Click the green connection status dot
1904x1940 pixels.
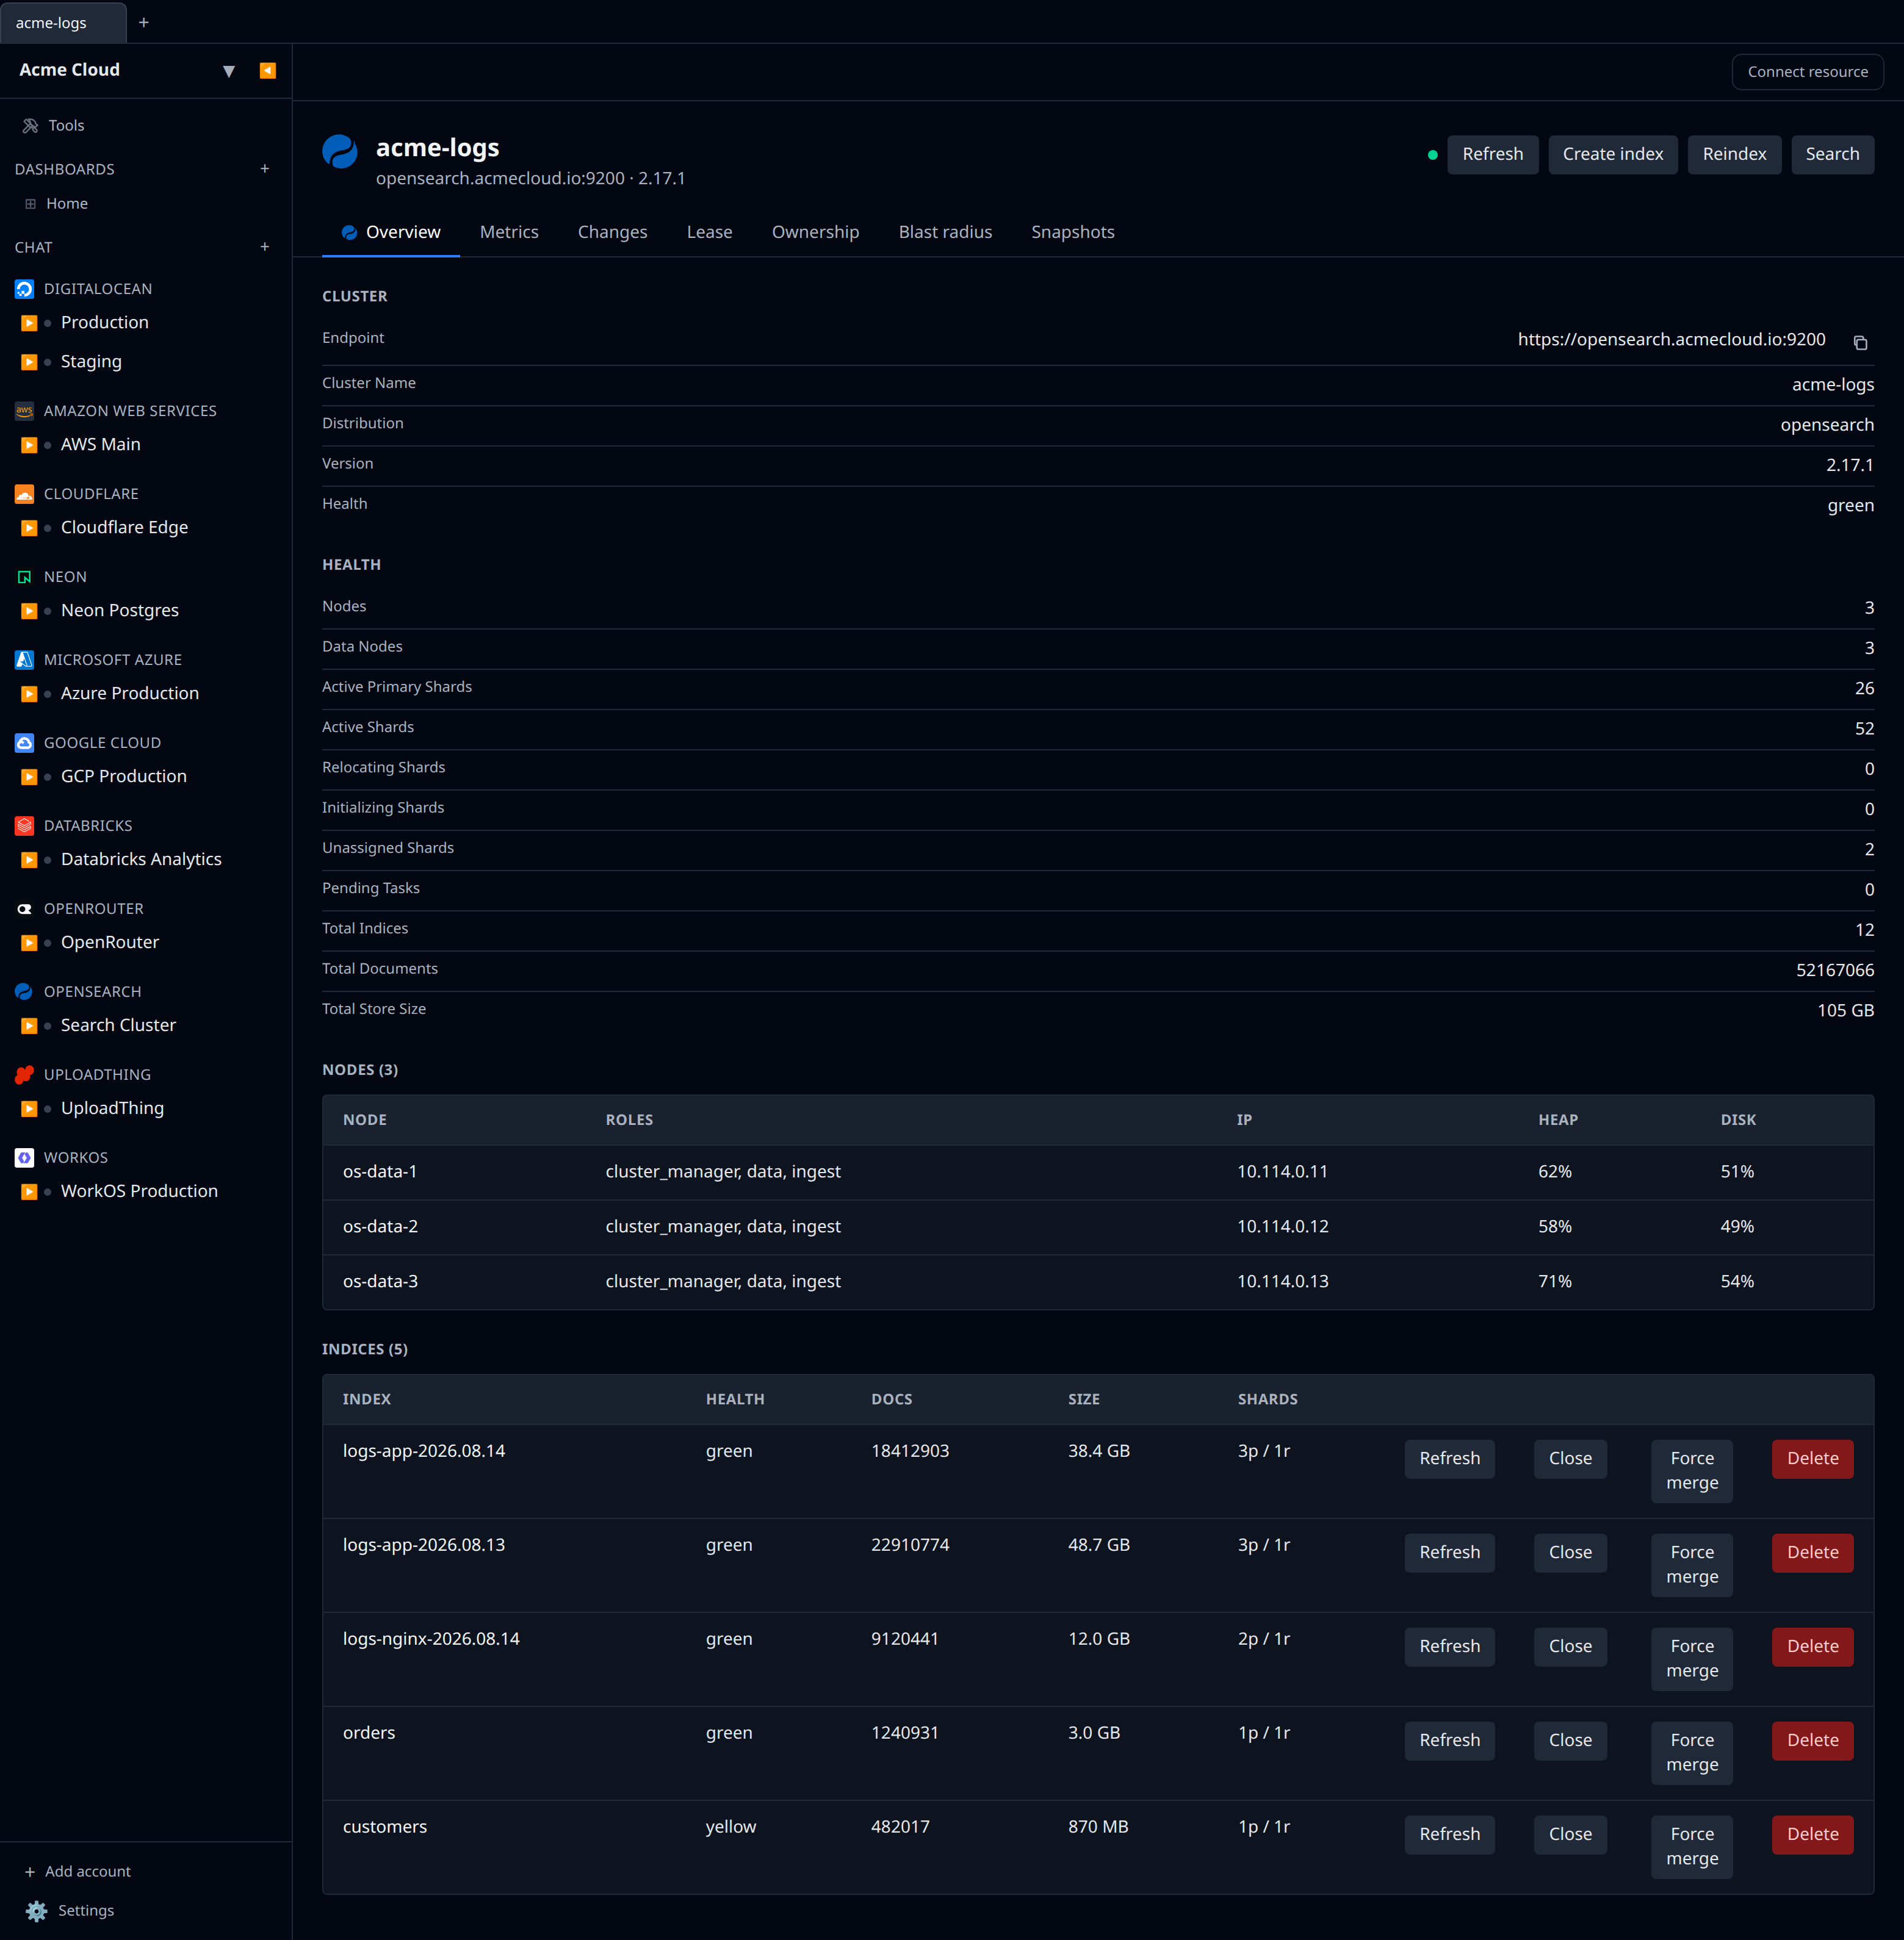coord(1432,155)
